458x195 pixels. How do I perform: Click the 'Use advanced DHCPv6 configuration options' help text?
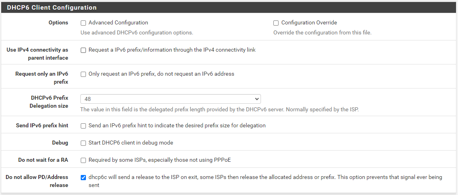click(x=137, y=32)
